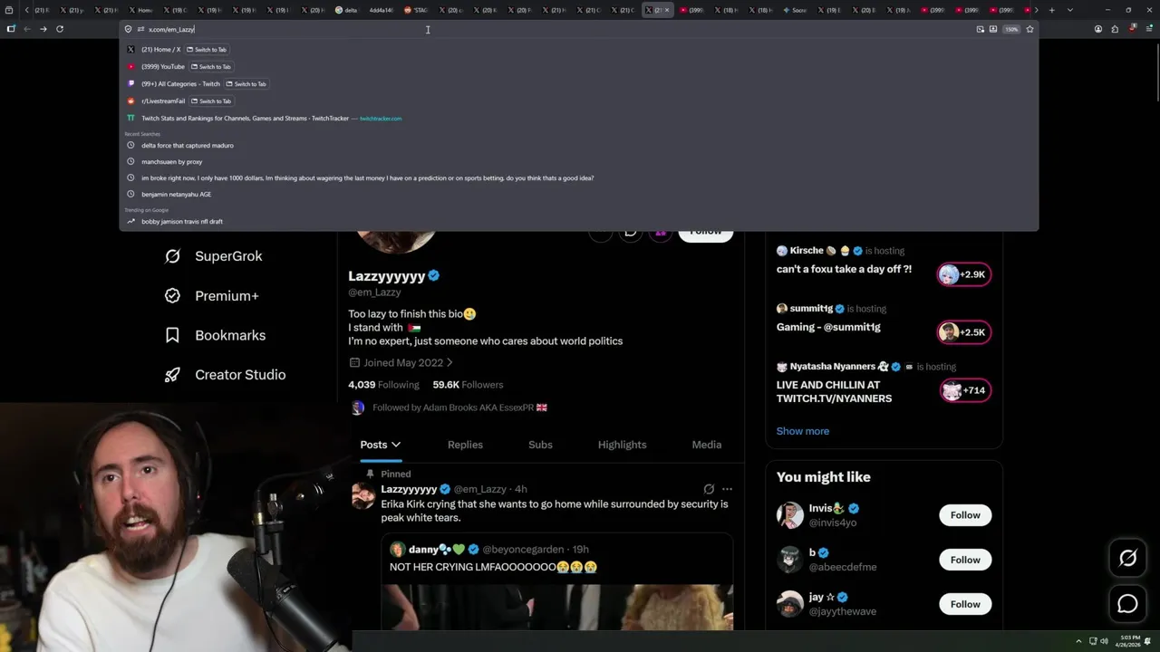Join Nyatasha Nyanners' space with +714 listeners
This screenshot has height=652, width=1160.
click(x=964, y=390)
